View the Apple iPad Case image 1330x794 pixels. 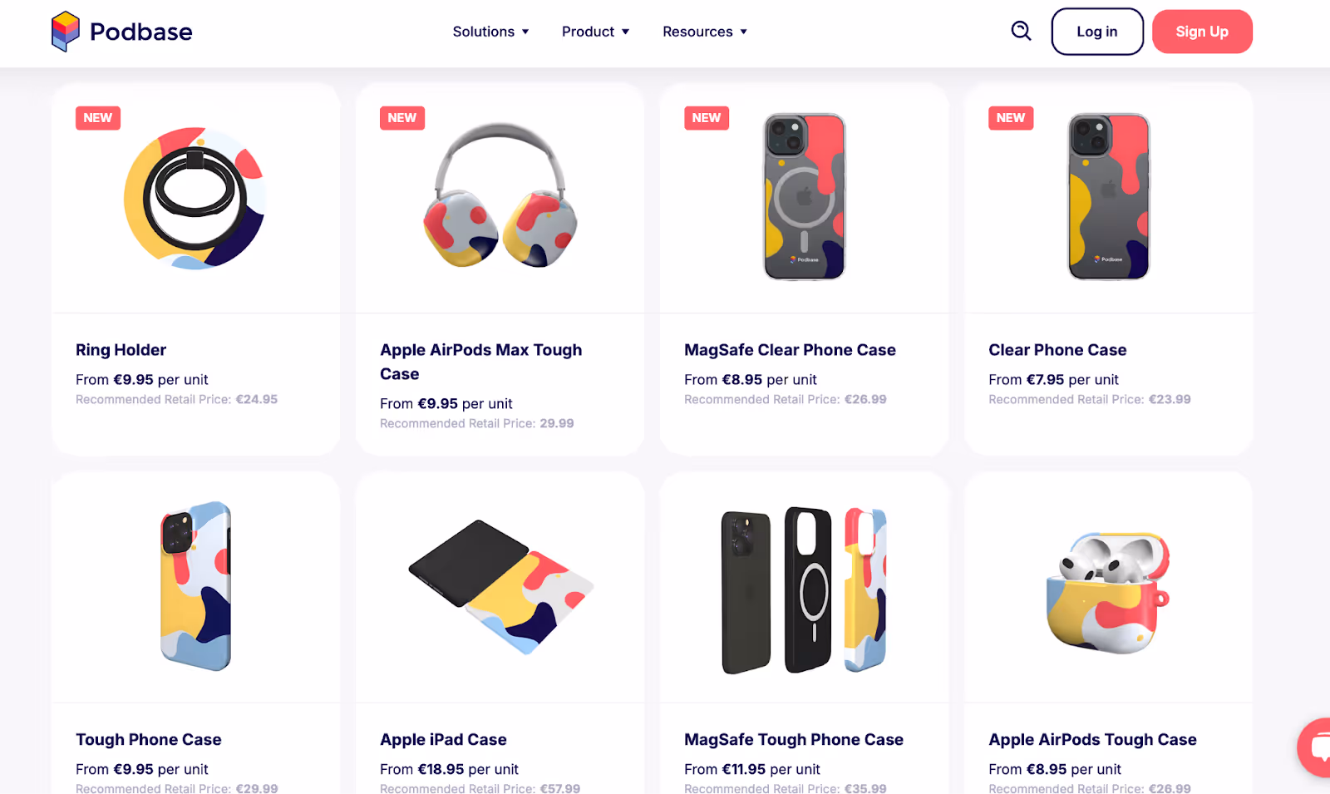500,587
